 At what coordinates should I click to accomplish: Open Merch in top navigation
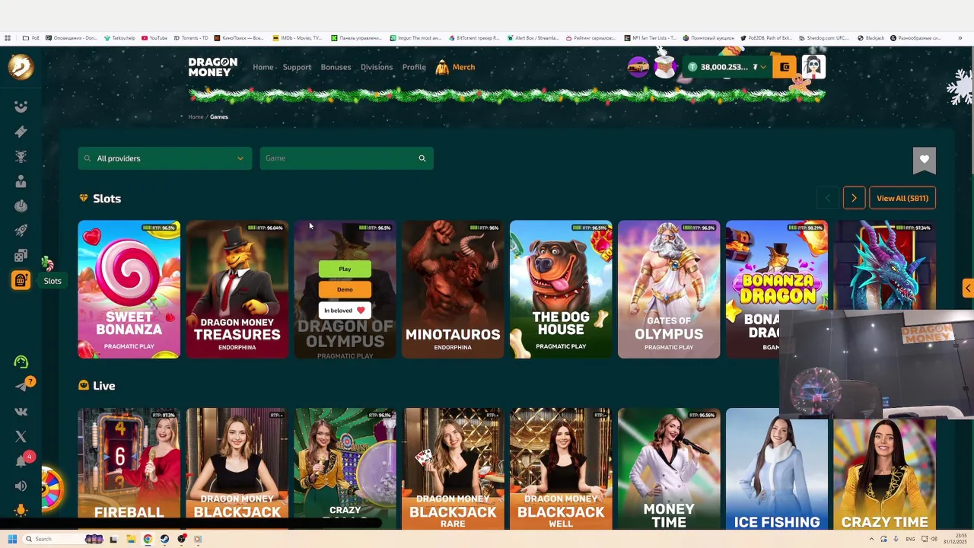tap(455, 67)
